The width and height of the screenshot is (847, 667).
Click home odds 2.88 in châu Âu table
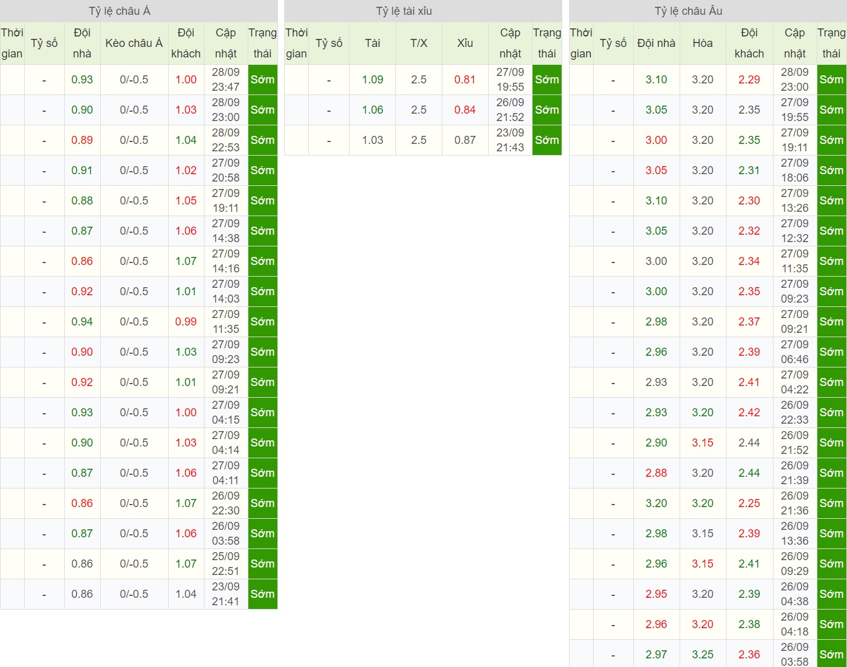pyautogui.click(x=656, y=473)
